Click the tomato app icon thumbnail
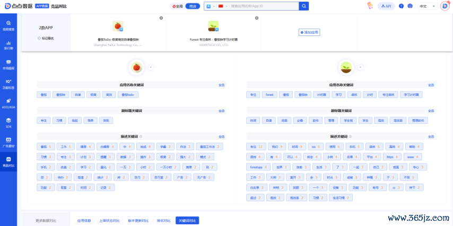The height and width of the screenshot is (226, 453). 118,26
